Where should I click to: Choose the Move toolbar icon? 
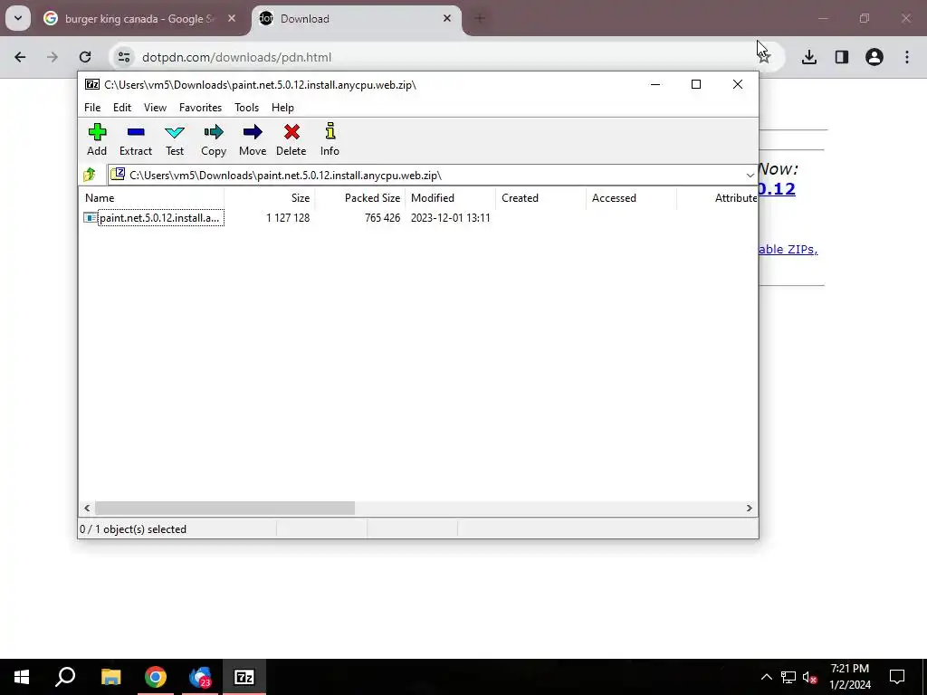click(253, 139)
